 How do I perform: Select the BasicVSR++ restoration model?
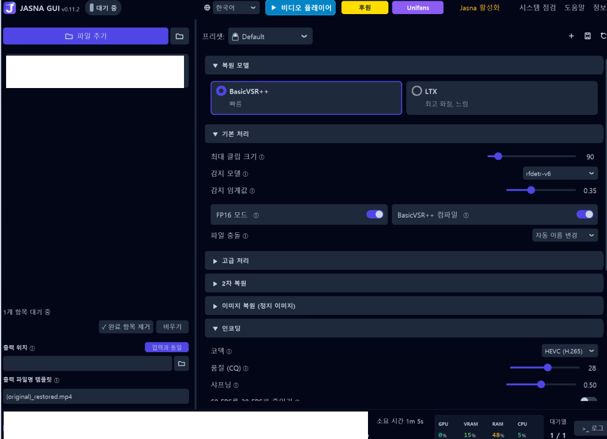[x=306, y=98]
